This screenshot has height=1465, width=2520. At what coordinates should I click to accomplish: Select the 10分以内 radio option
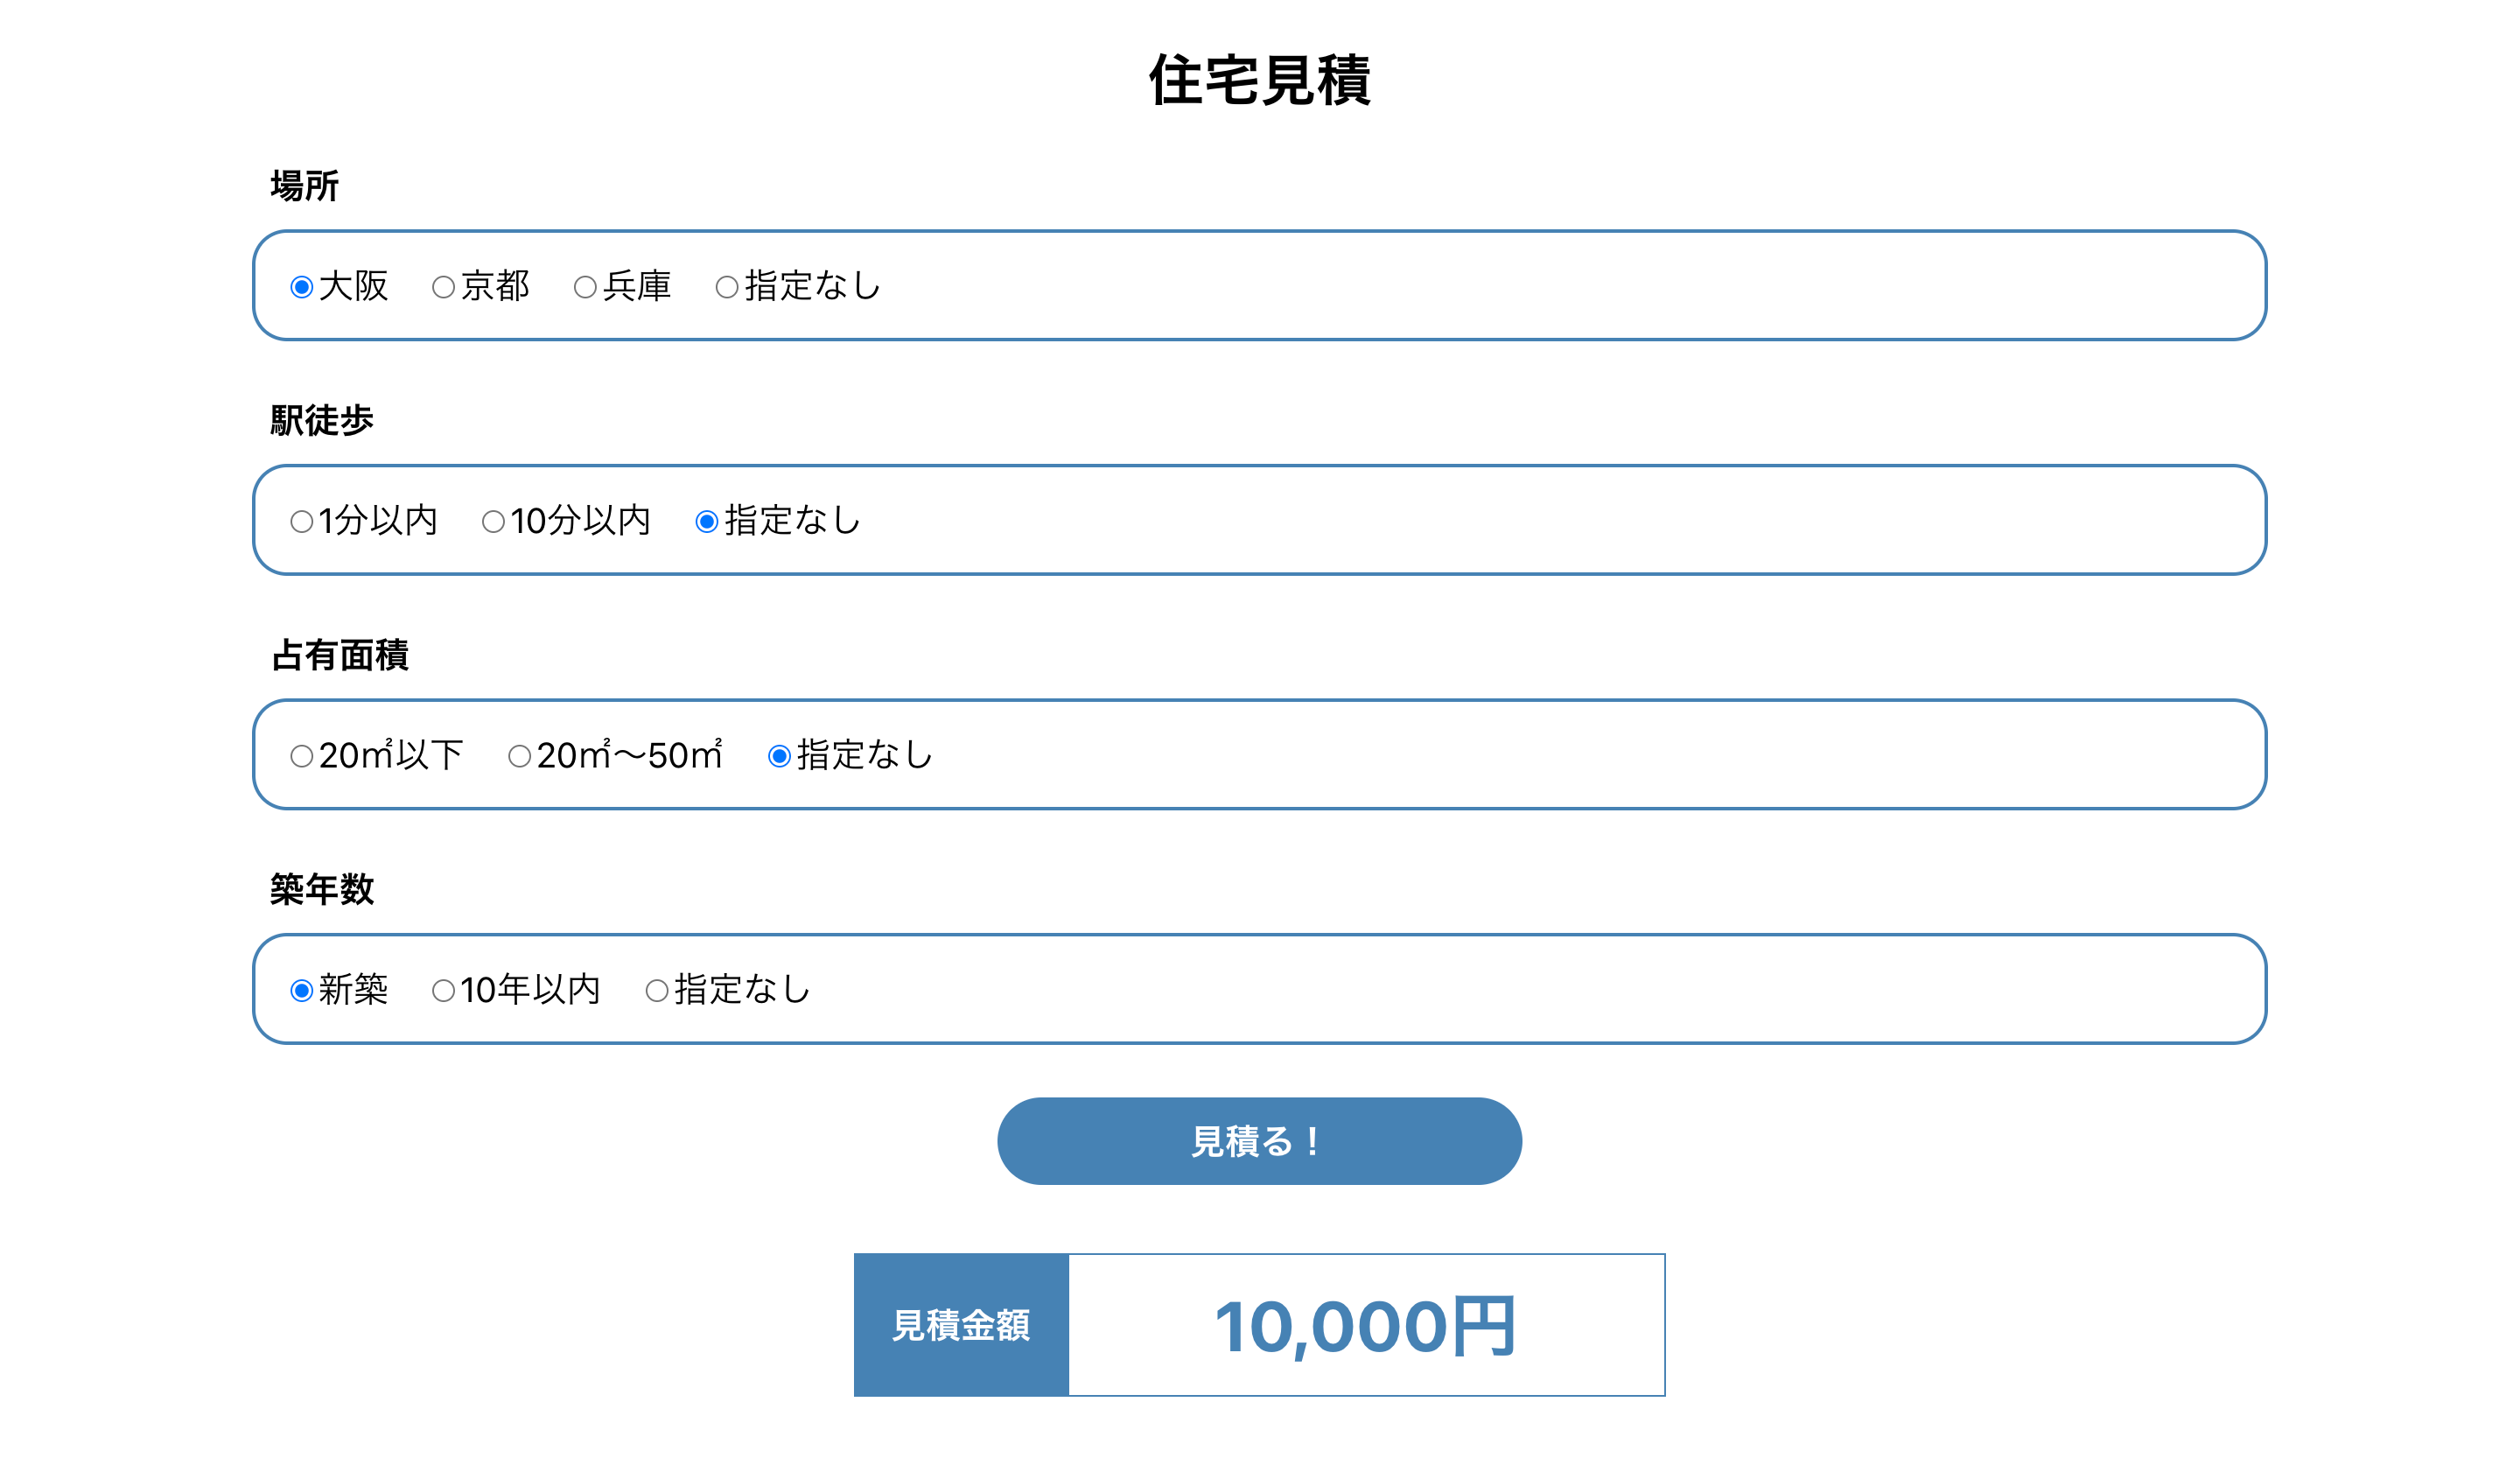(493, 522)
